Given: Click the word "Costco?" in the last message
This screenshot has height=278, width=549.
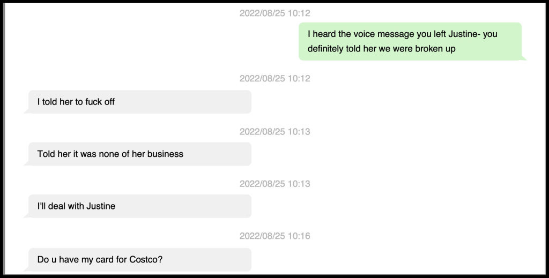Looking at the screenshot, I should [146, 259].
